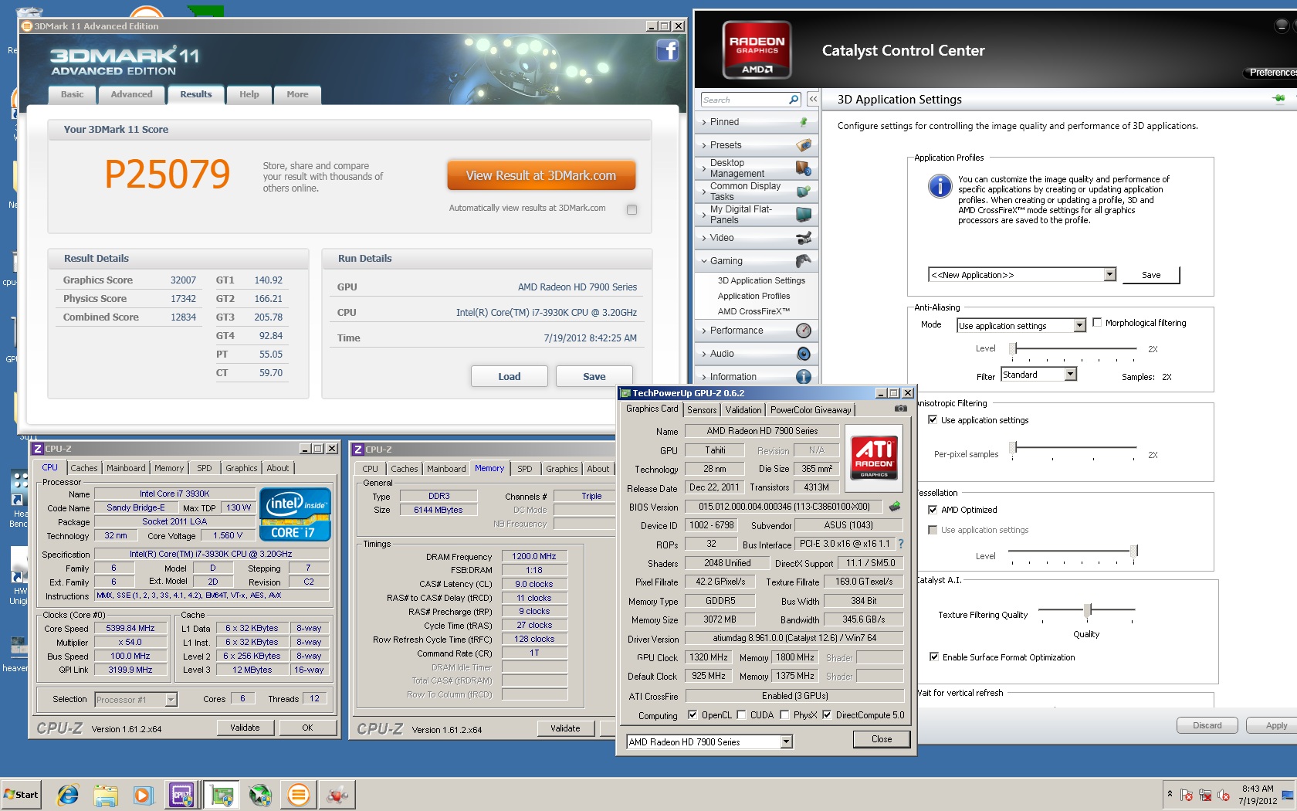Open Mainboard tab in CPU-Z processor window
Screen dimensions: 1297x811
coord(126,468)
